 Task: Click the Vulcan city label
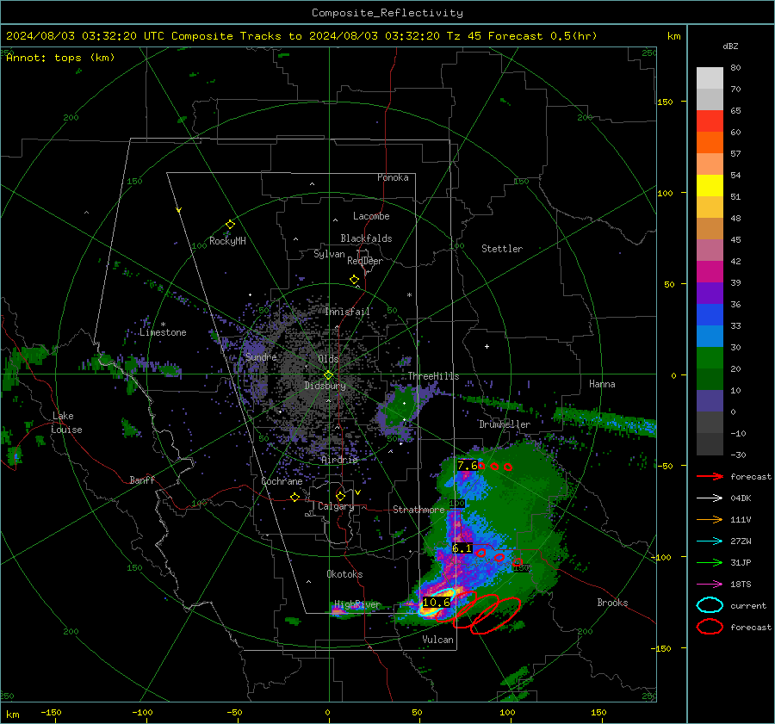coord(437,640)
